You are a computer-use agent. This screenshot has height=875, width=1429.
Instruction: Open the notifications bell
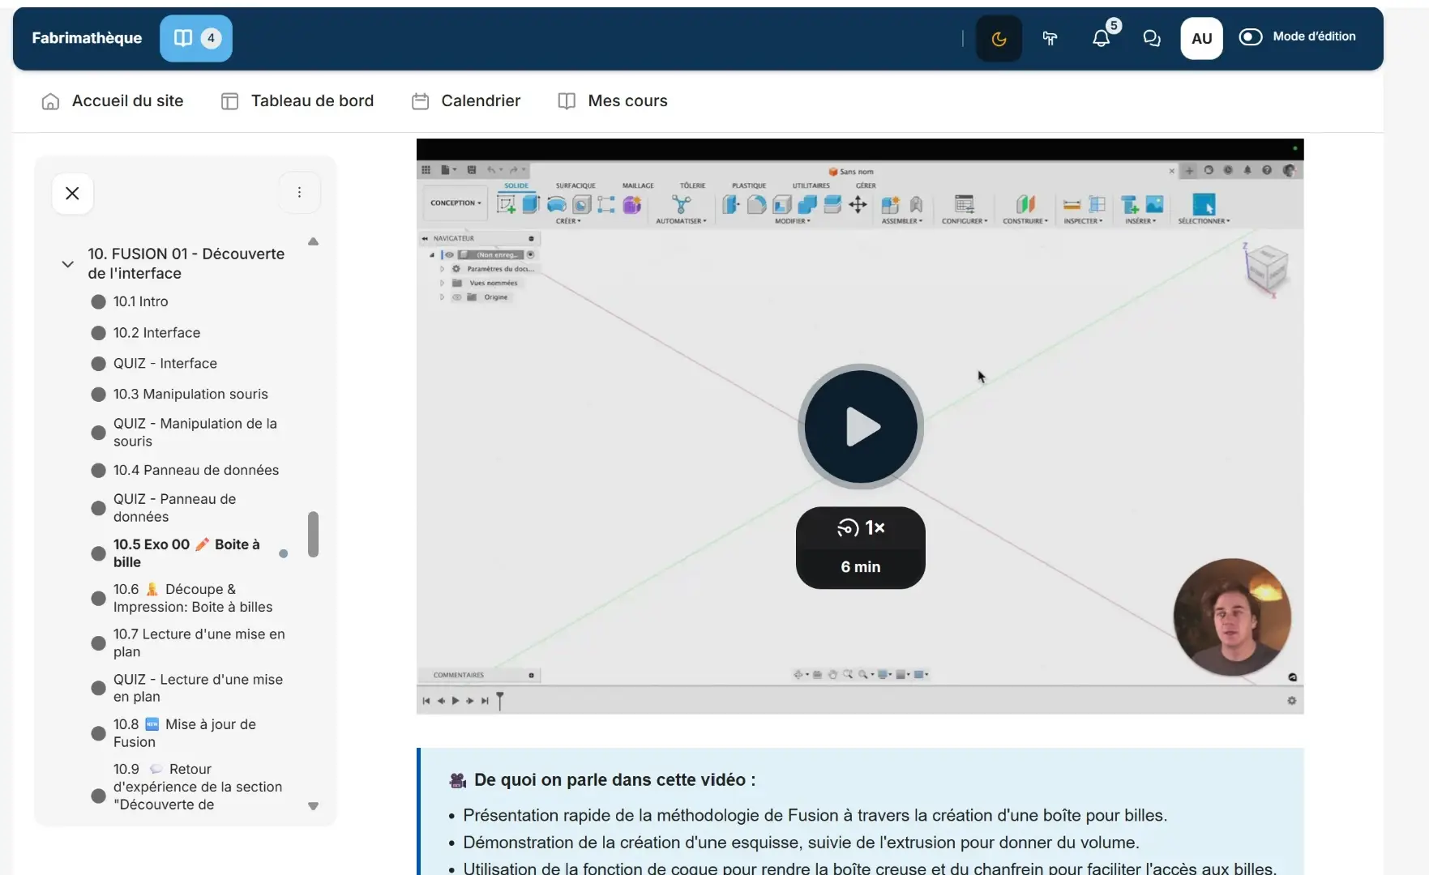[x=1101, y=38]
